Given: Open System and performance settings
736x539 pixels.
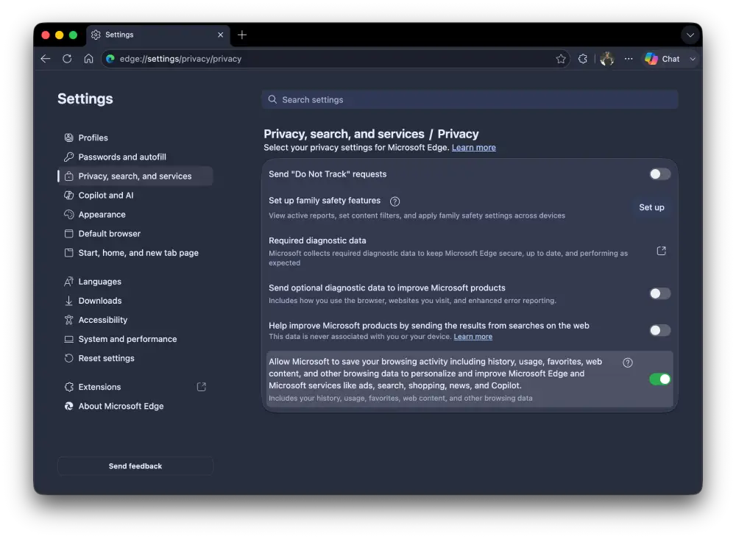Looking at the screenshot, I should pos(135,339).
